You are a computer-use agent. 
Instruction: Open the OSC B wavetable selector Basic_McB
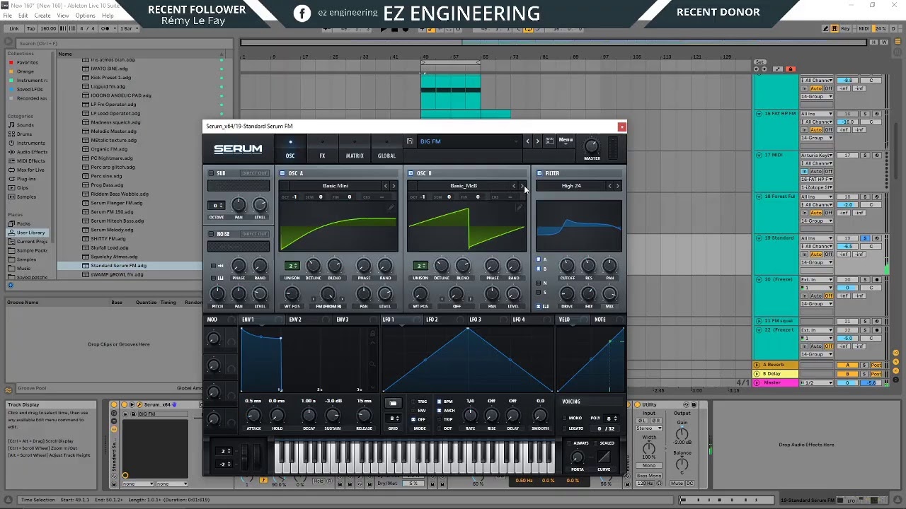[x=464, y=186]
